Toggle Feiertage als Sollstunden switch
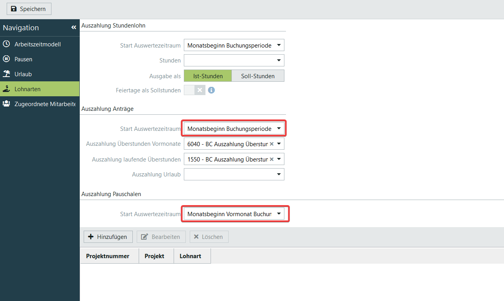The image size is (504, 301). pyautogui.click(x=194, y=90)
